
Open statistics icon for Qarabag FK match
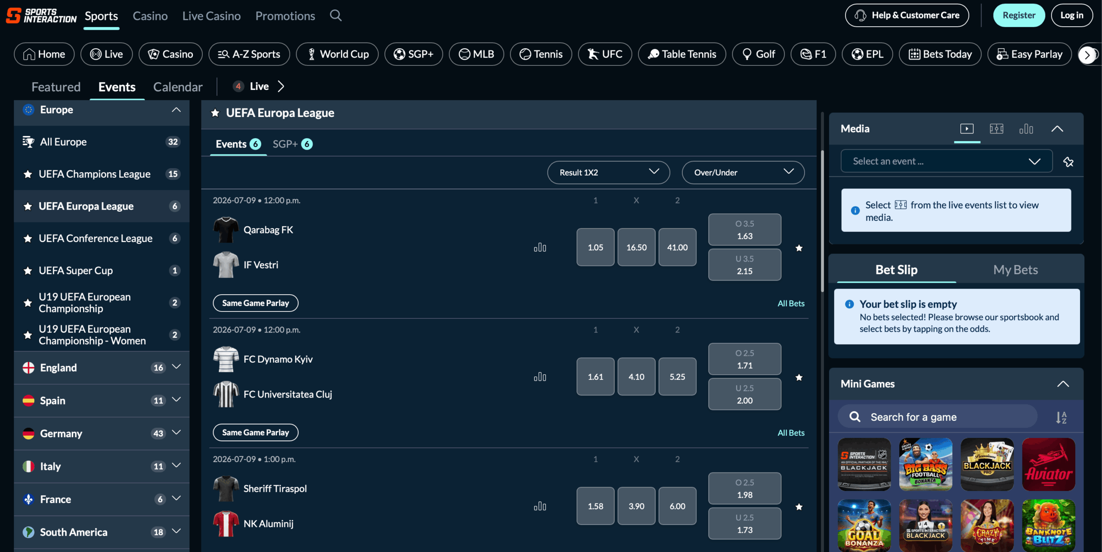(x=540, y=247)
